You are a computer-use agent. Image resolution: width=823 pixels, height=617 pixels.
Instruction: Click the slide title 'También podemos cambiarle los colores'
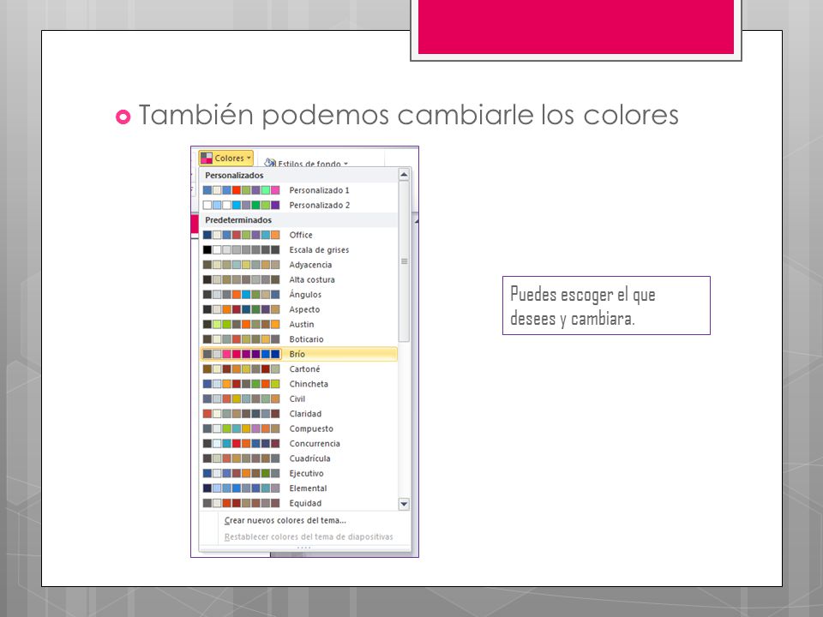click(408, 114)
